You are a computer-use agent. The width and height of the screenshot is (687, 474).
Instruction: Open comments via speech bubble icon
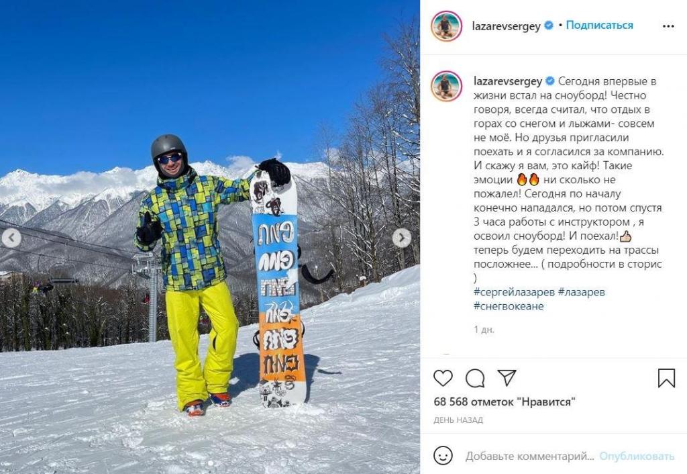pyautogui.click(x=475, y=378)
